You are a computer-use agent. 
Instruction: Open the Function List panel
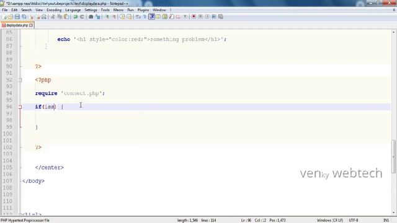click(172, 17)
